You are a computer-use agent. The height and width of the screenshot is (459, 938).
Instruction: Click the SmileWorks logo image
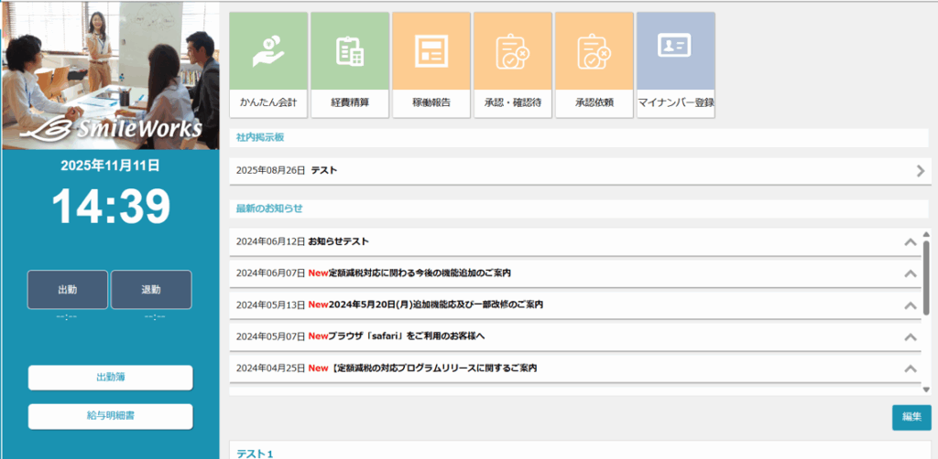point(111,128)
